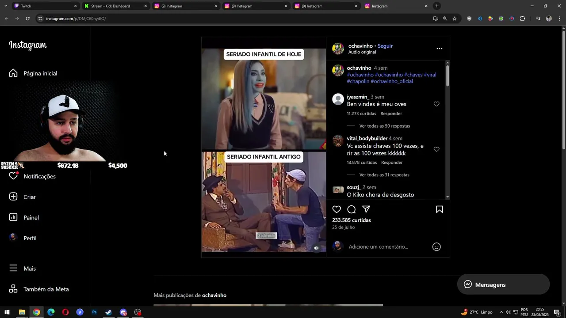
Task: Open Windows Start menu
Action: coord(7,312)
